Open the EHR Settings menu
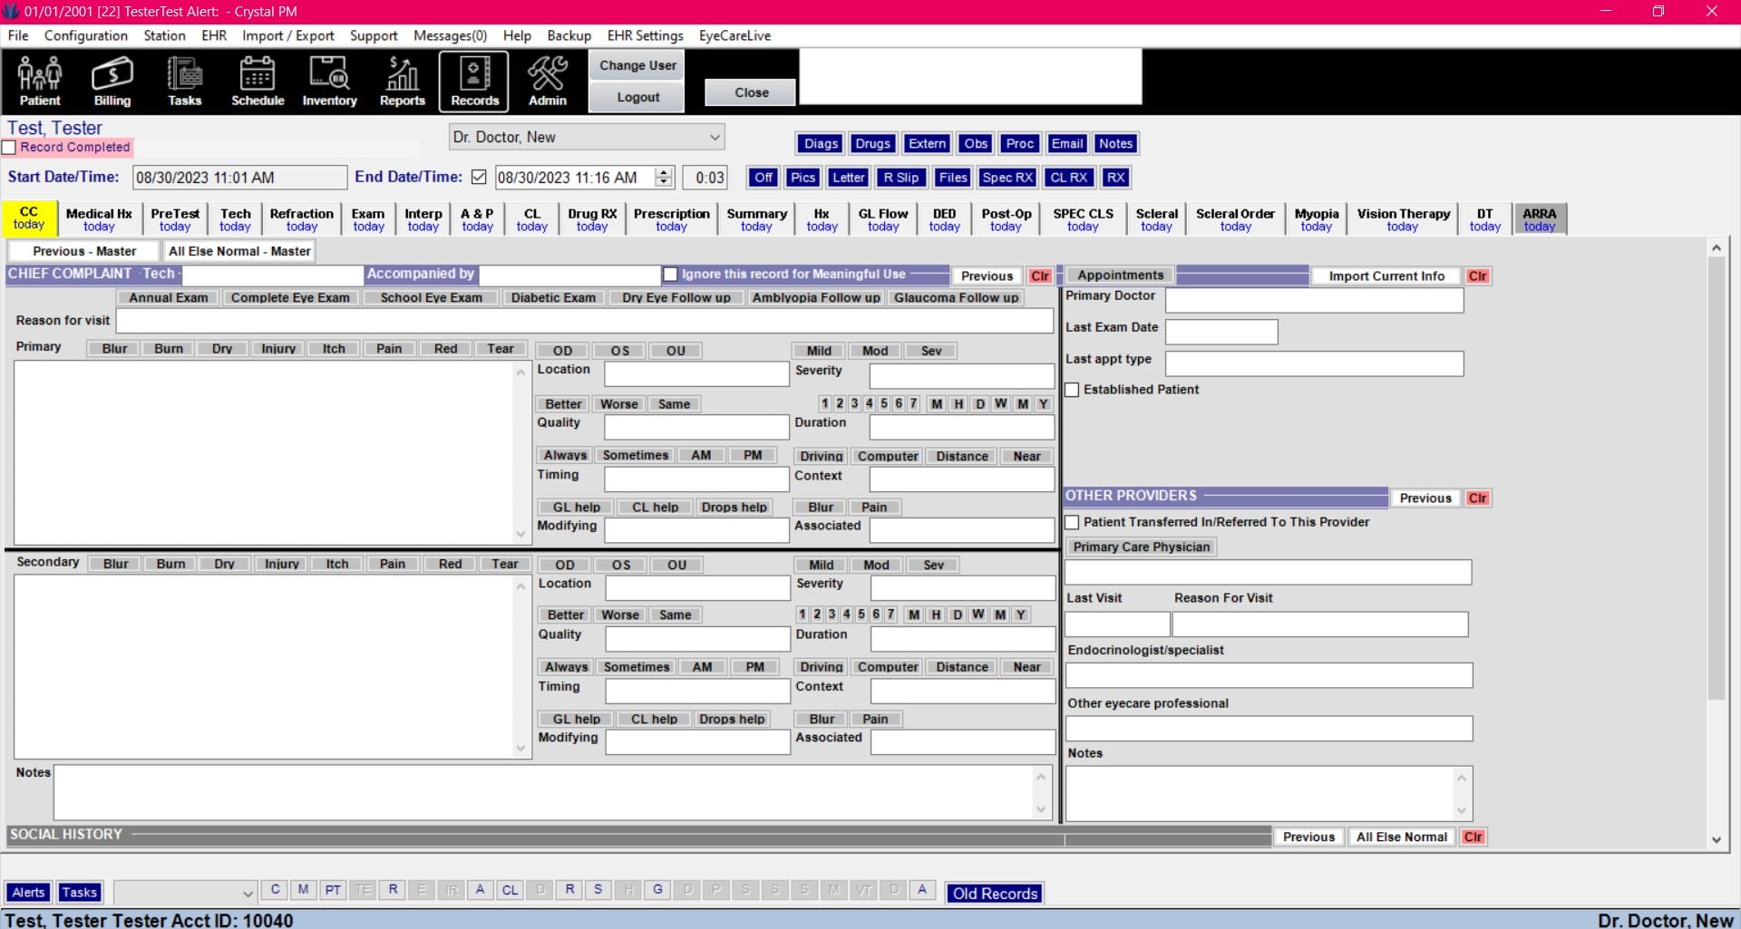 click(x=645, y=35)
